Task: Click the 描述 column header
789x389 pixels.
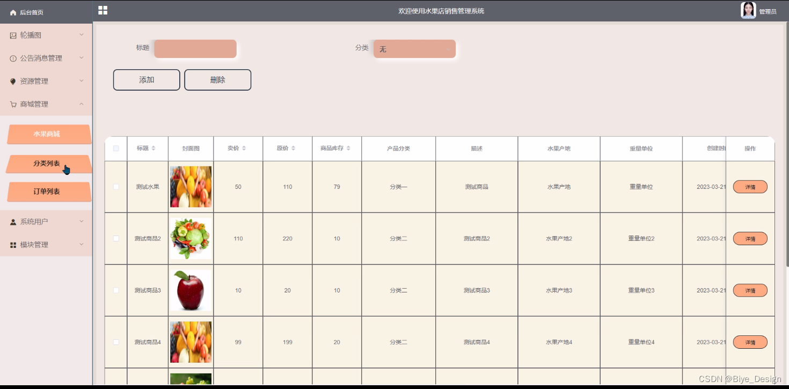Action: pyautogui.click(x=477, y=149)
